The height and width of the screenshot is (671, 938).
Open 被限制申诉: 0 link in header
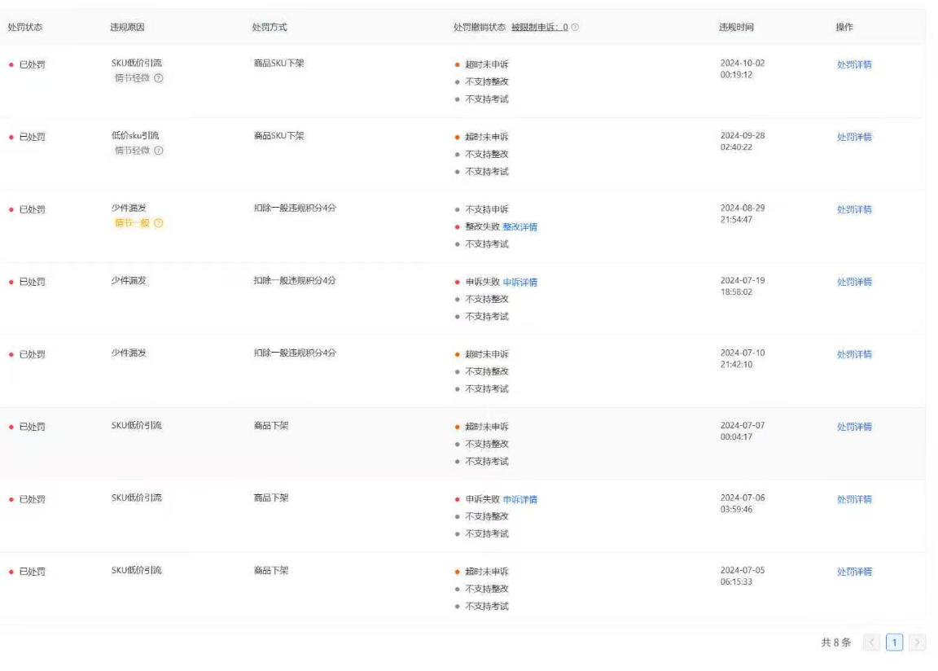[x=539, y=28]
